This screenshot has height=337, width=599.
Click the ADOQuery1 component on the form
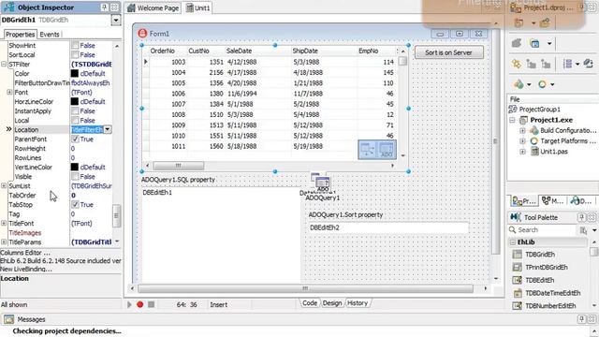coord(323,184)
